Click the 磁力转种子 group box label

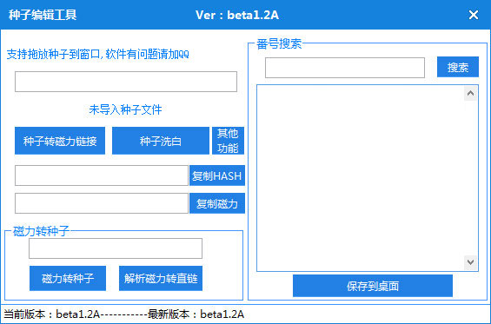click(x=41, y=231)
